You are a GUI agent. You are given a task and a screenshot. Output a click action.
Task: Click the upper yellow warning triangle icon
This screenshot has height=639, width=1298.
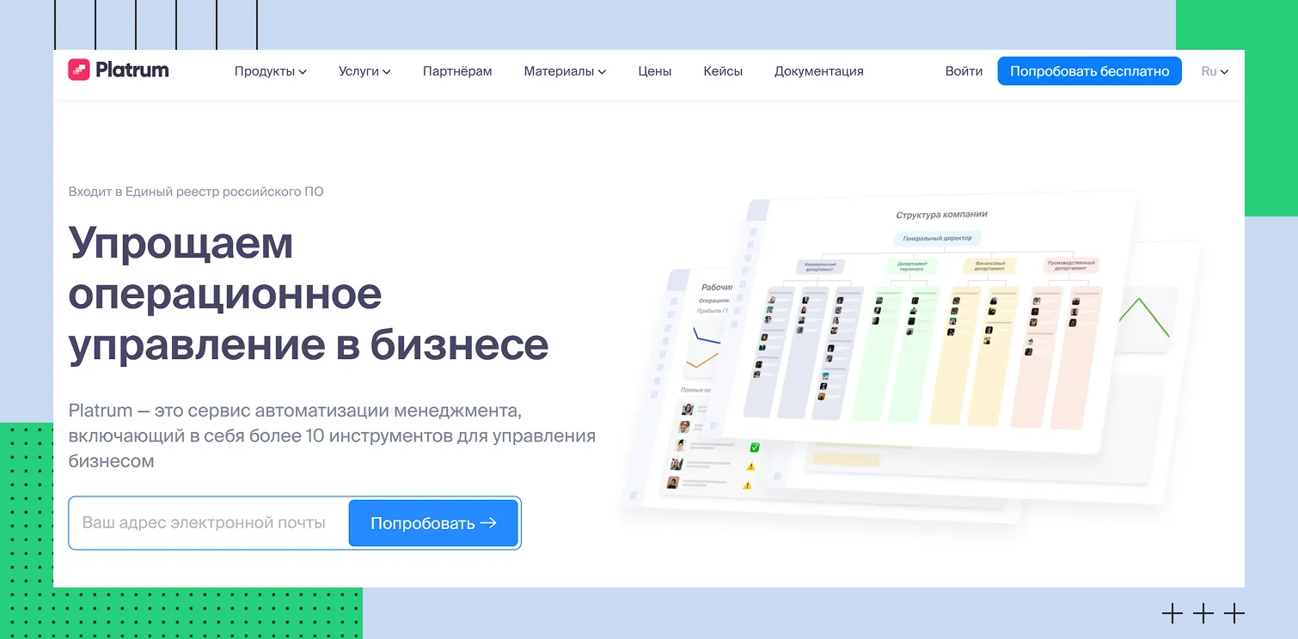coord(750,466)
